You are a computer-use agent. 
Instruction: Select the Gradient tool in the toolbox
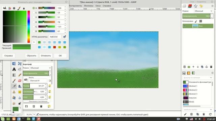point(14,75)
